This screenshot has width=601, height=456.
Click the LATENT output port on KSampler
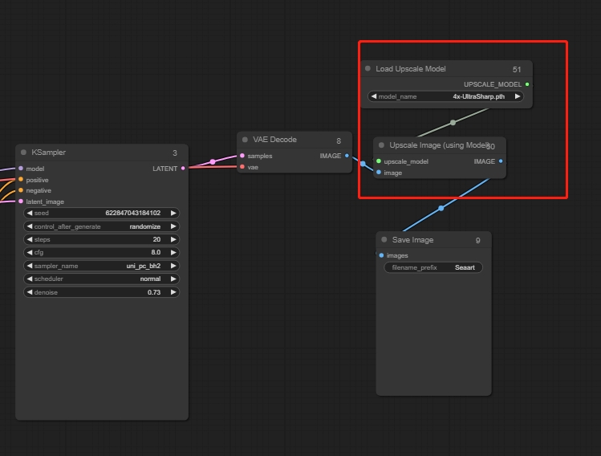[x=183, y=169]
